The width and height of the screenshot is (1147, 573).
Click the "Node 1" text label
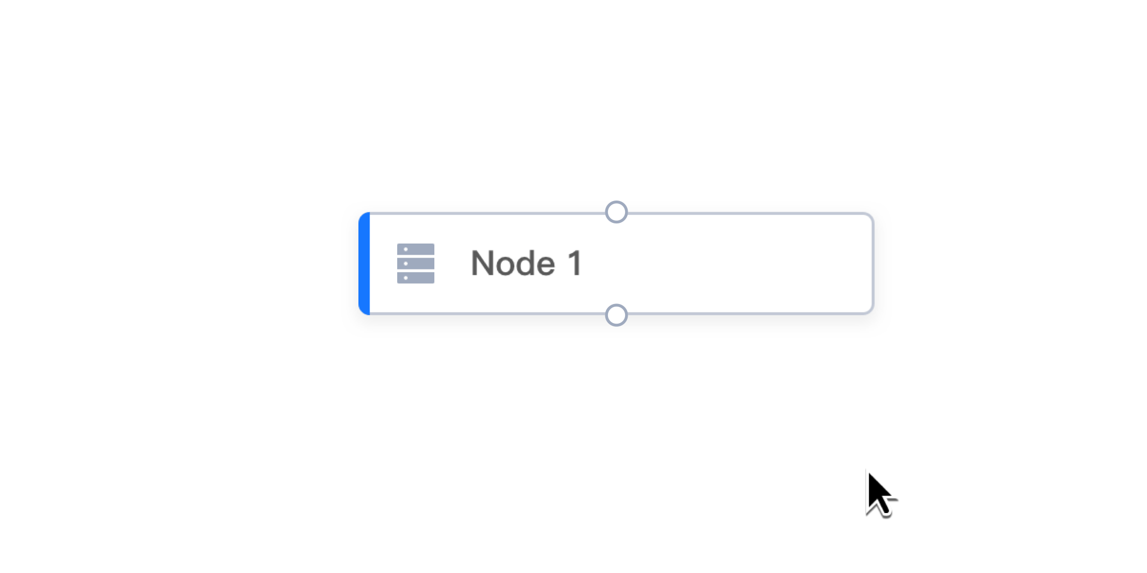526,264
